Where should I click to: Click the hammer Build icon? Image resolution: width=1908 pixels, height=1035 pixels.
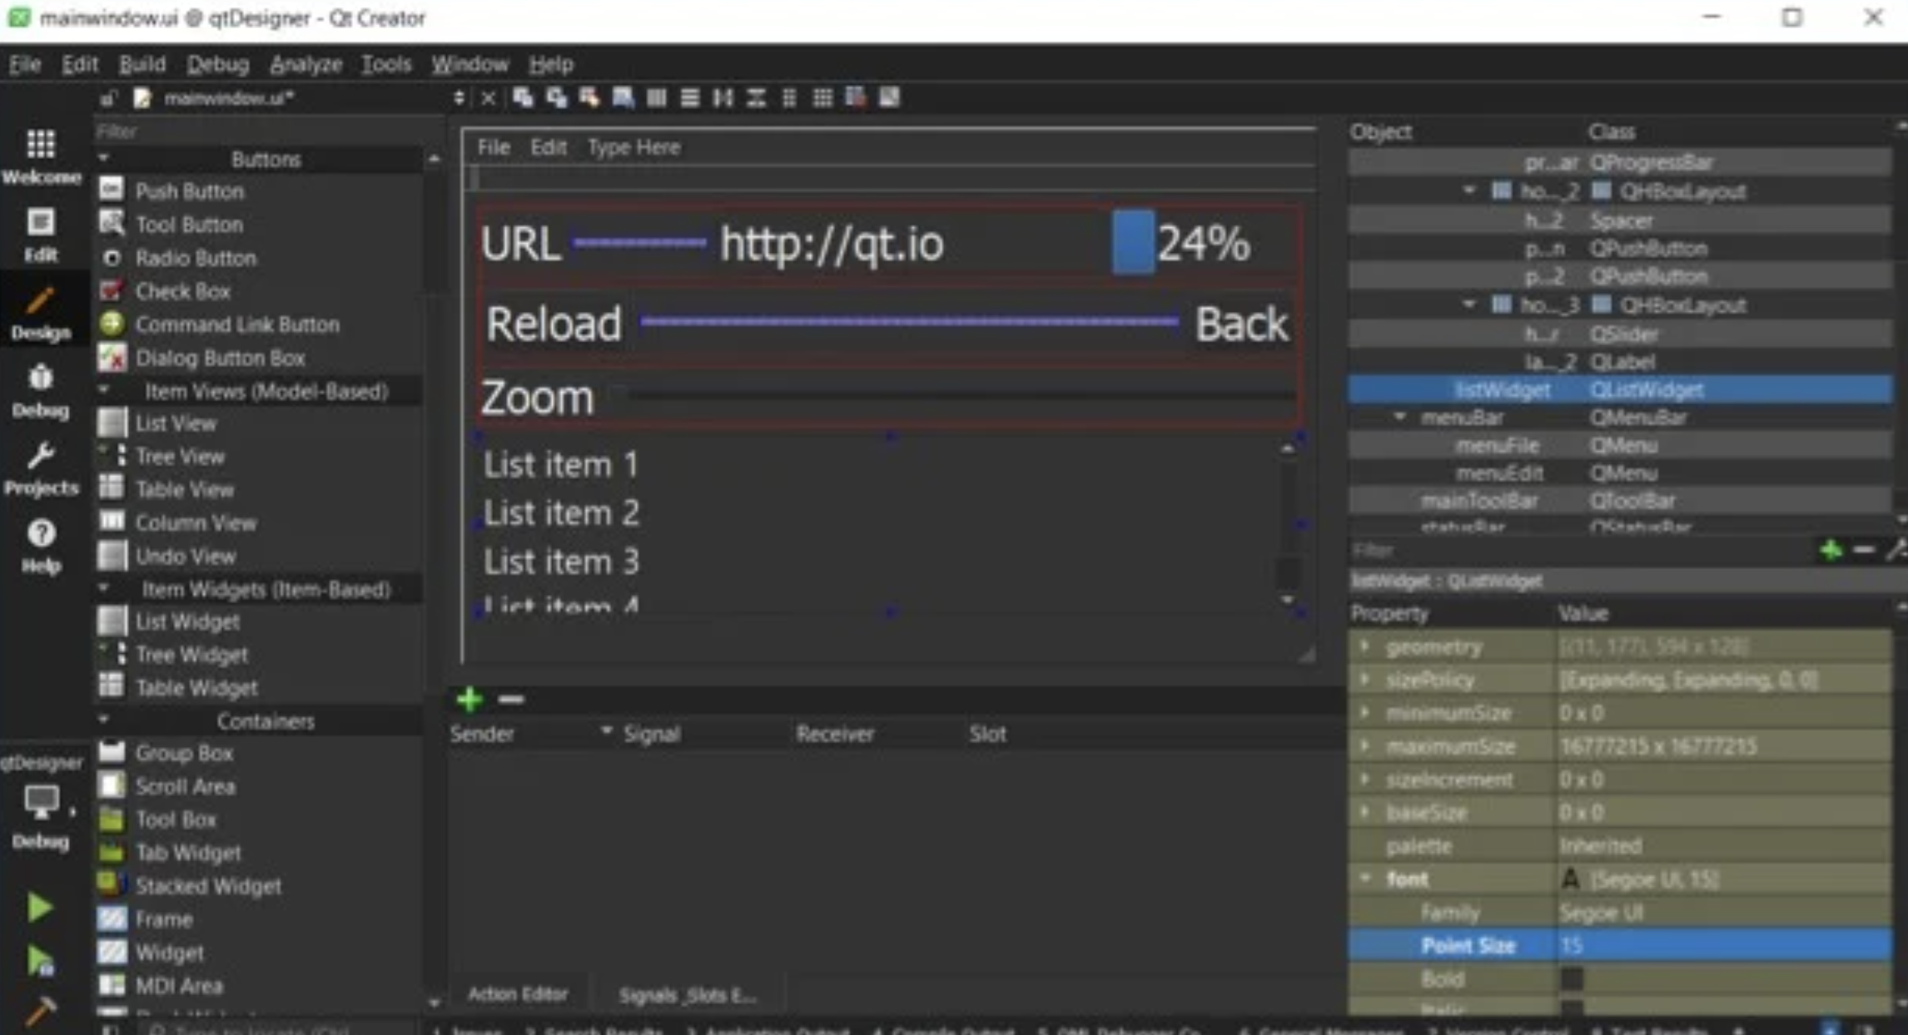[x=39, y=1011]
